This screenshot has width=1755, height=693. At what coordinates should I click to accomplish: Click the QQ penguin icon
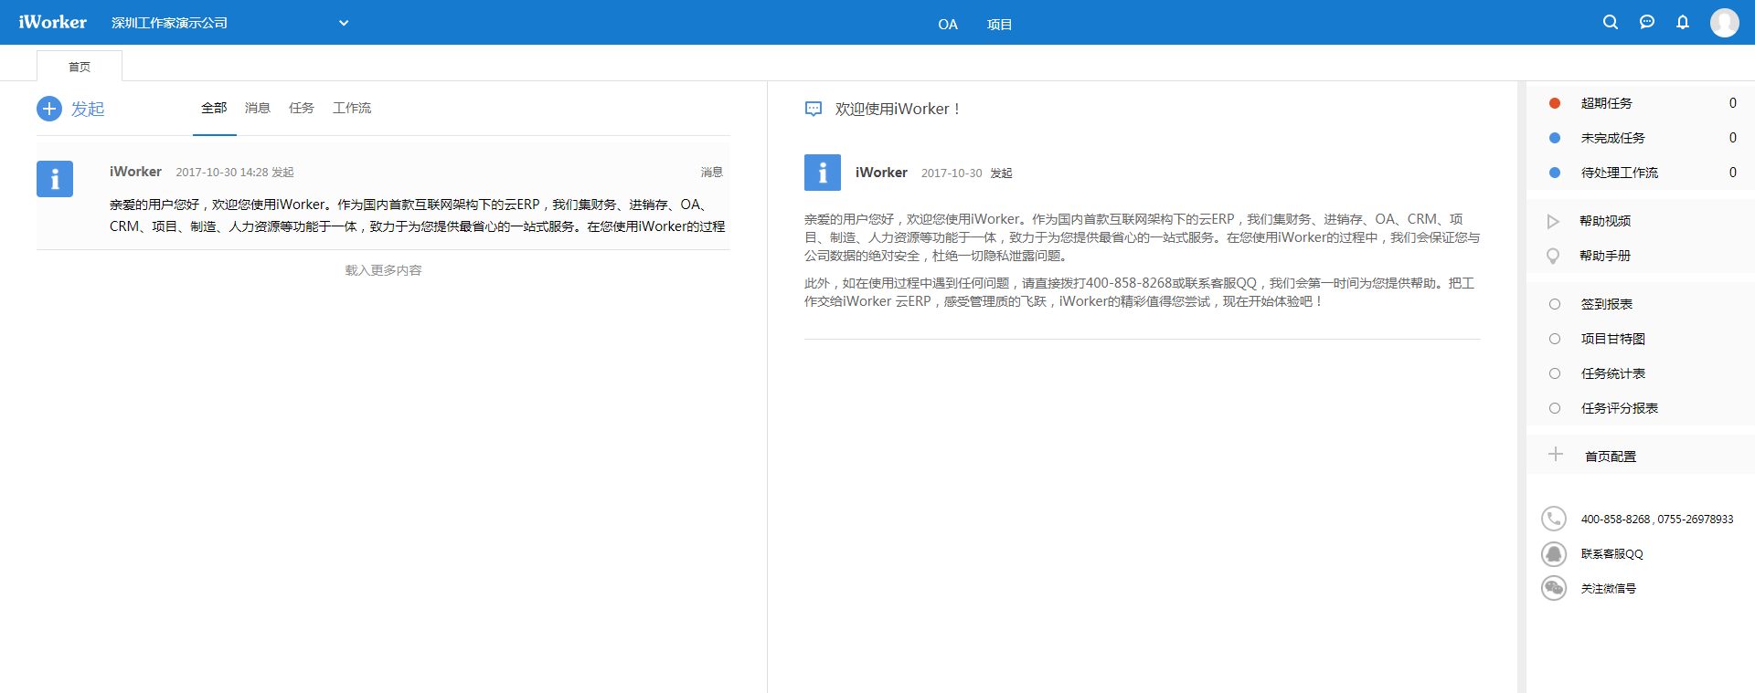[x=1554, y=553]
